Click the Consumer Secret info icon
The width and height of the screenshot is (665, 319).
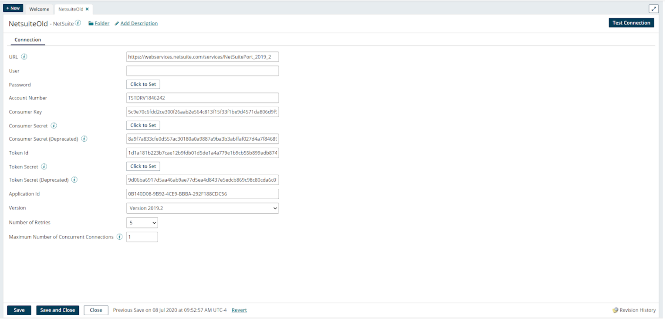click(54, 126)
